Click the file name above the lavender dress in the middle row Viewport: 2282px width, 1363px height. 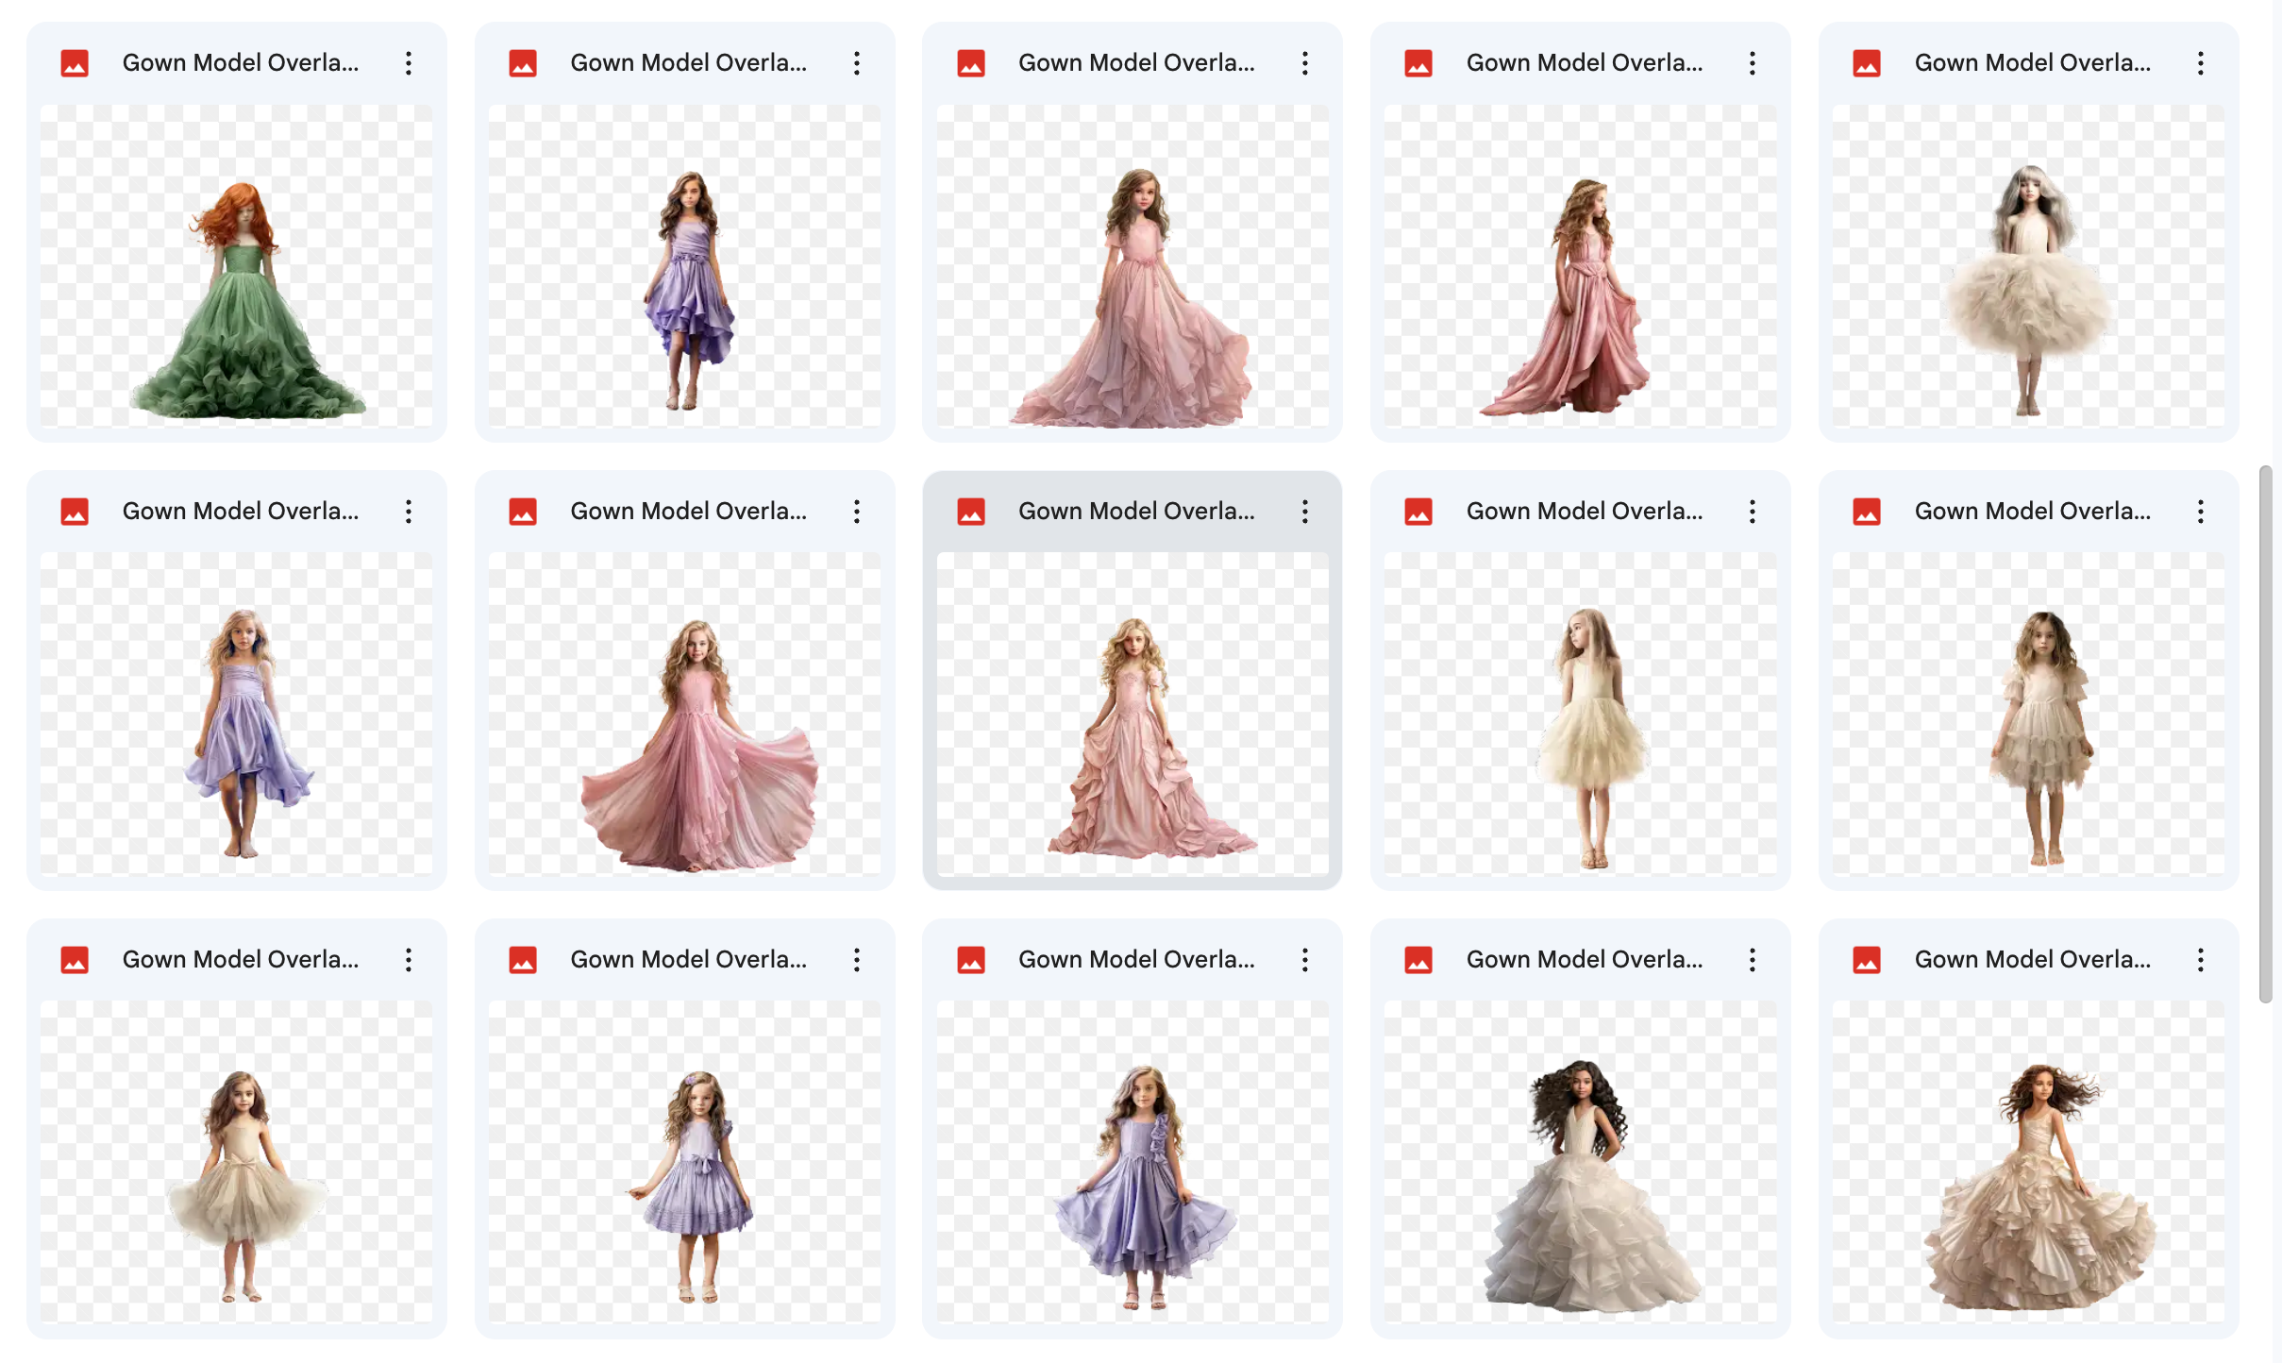tap(241, 511)
